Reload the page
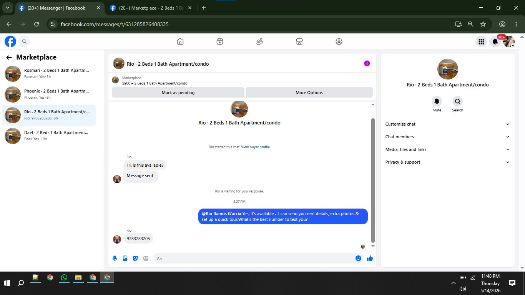 click(37, 24)
